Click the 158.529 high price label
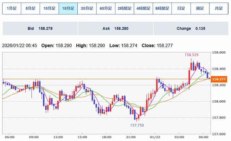 tap(191, 55)
